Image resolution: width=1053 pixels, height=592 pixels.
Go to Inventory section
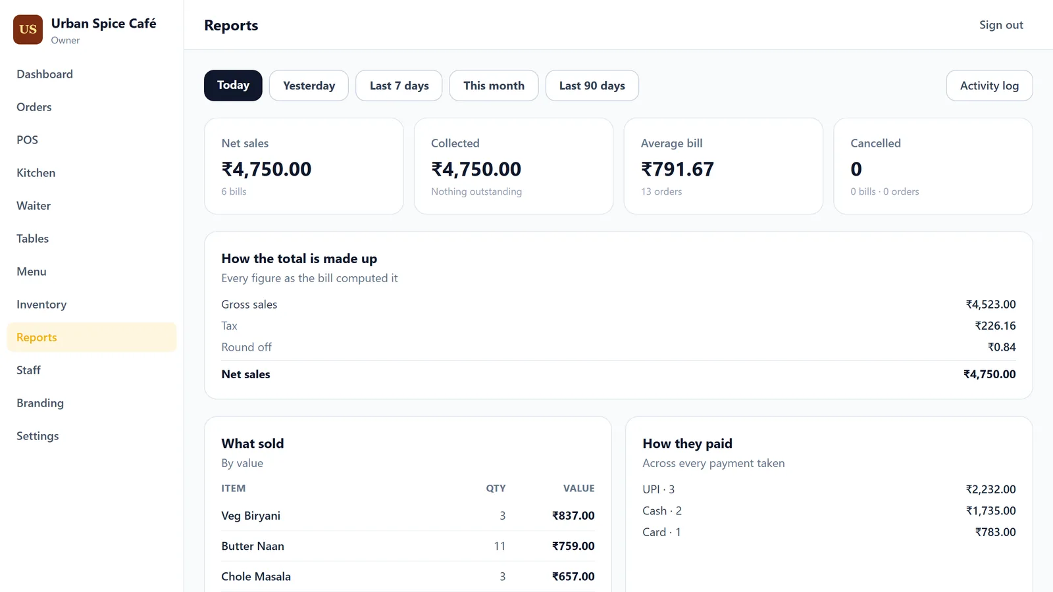(91, 305)
